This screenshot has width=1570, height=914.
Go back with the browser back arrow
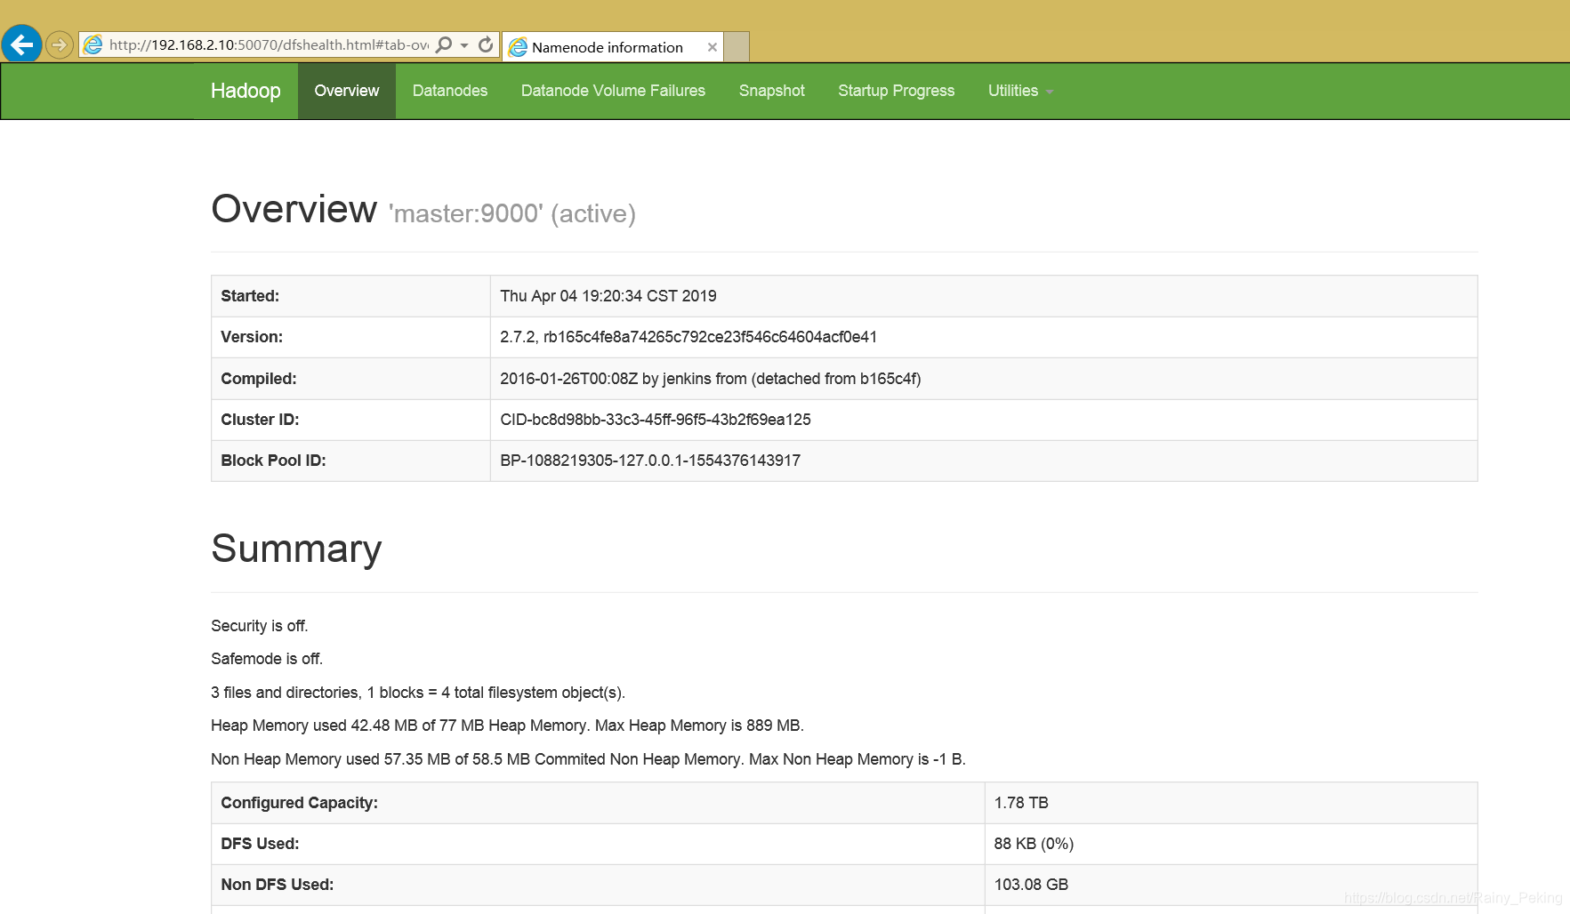[x=21, y=44]
